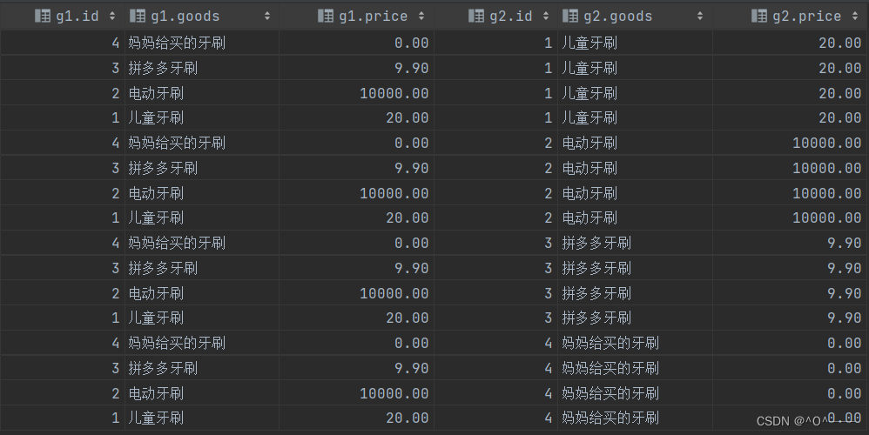869x435 pixels.
Task: Select g2.price 0.00 in row with g1.goods 电动牙刷
Action: [x=844, y=393]
